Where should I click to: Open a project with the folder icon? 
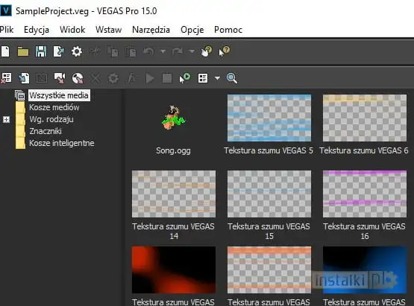[x=23, y=51]
